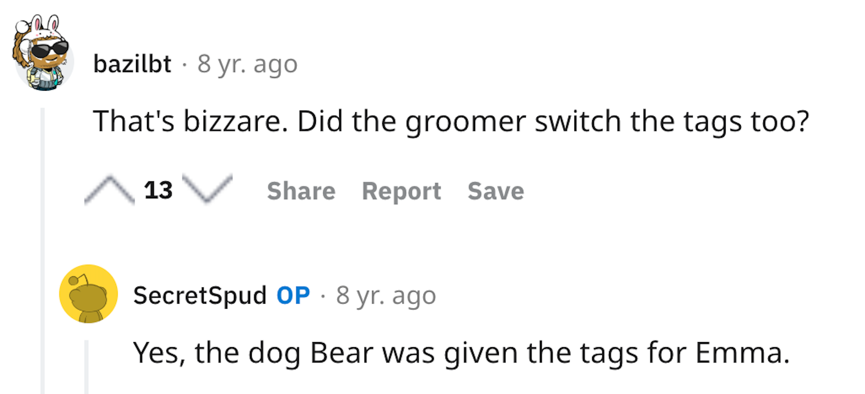The image size is (865, 394).
Task: Click the word "groomer" in bazilbt's comment
Action: (x=465, y=123)
